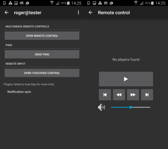Tap Notification sync for more info
Screen dimensions: 168x149
coord(19,92)
